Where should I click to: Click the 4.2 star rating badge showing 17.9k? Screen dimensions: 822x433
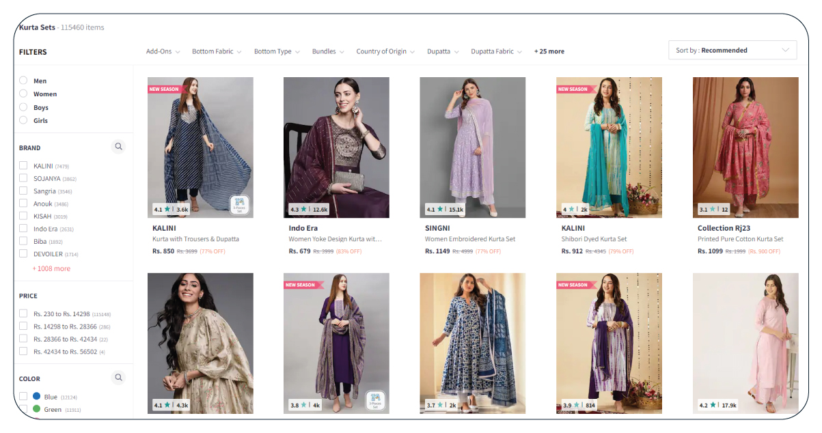tap(717, 405)
